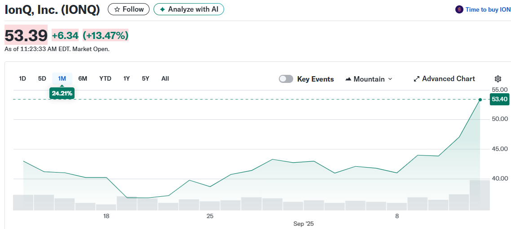Image resolution: width=511 pixels, height=229 pixels.
Task: Select the 5Y time range tab
Action: point(145,78)
